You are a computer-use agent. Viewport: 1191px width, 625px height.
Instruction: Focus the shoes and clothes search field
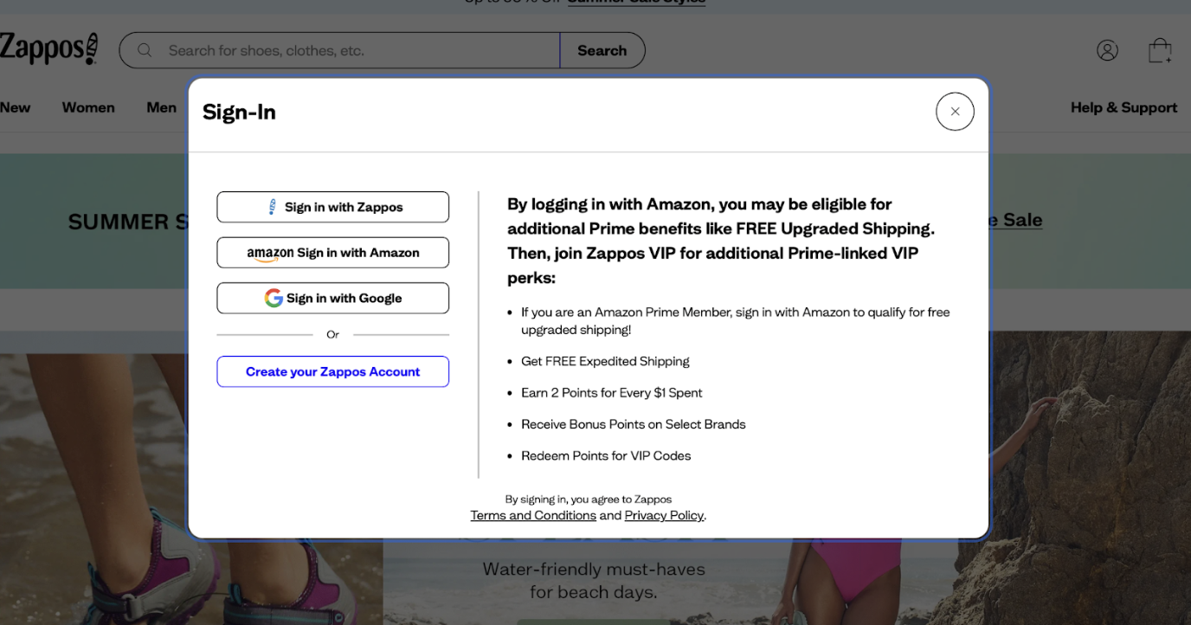pyautogui.click(x=355, y=51)
